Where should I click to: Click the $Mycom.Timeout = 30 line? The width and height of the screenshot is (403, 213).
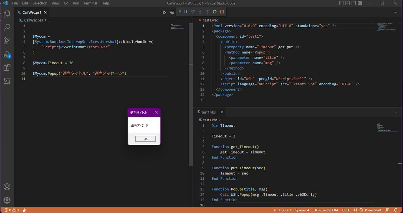(53, 63)
